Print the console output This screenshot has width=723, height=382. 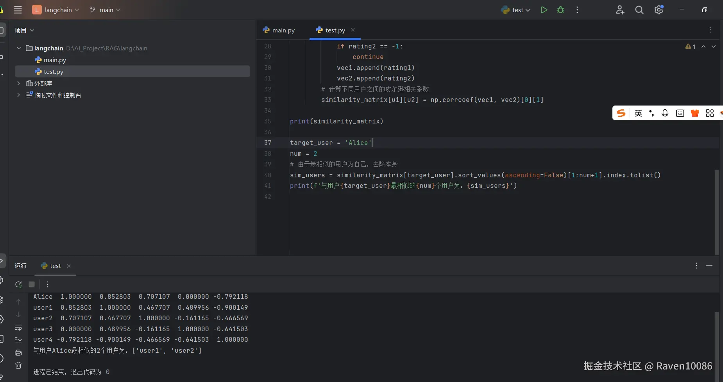(x=18, y=353)
